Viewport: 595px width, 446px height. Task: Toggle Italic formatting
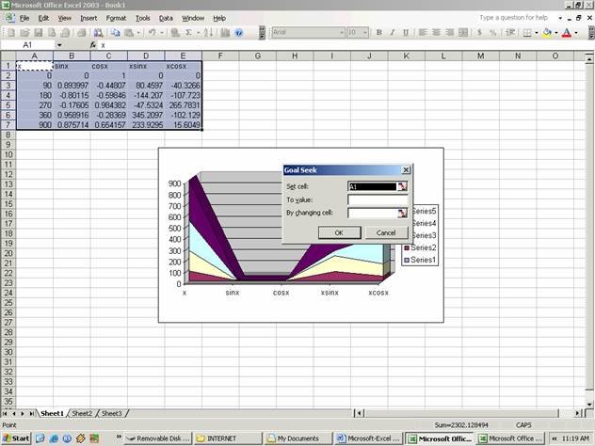[393, 33]
